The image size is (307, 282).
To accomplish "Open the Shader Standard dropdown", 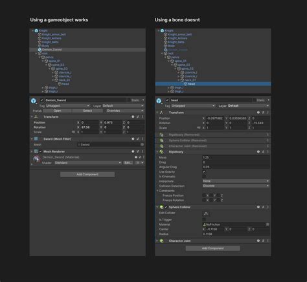I will pyautogui.click(x=88, y=162).
